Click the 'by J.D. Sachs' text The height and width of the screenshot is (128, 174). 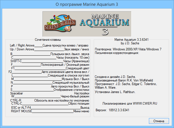coord(130,43)
